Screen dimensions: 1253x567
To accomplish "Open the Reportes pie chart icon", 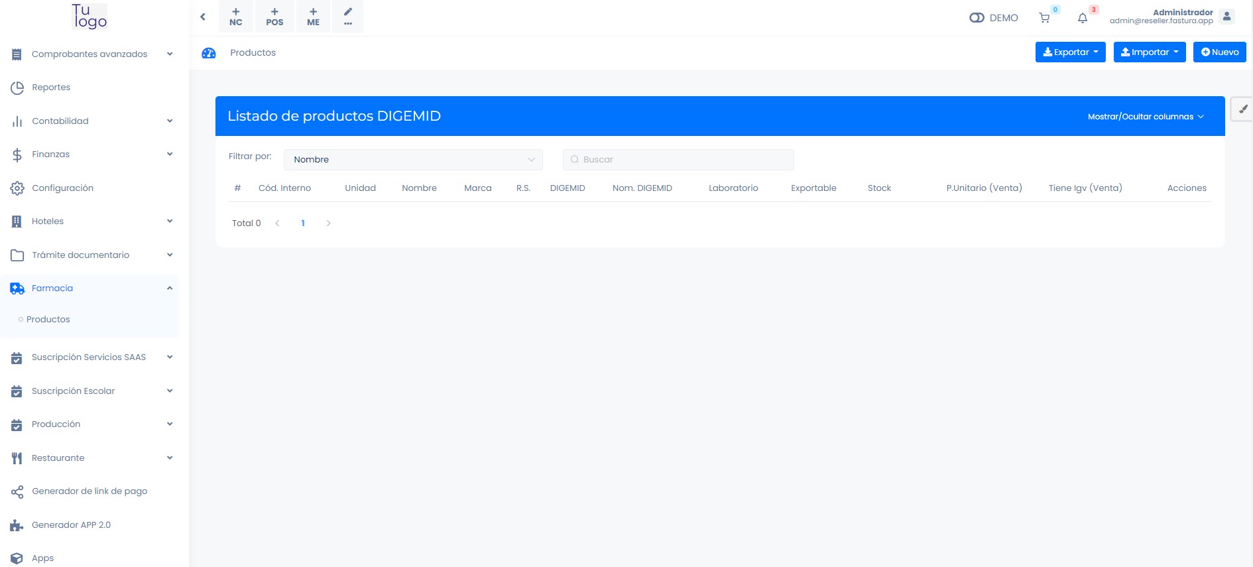I will 17,88.
